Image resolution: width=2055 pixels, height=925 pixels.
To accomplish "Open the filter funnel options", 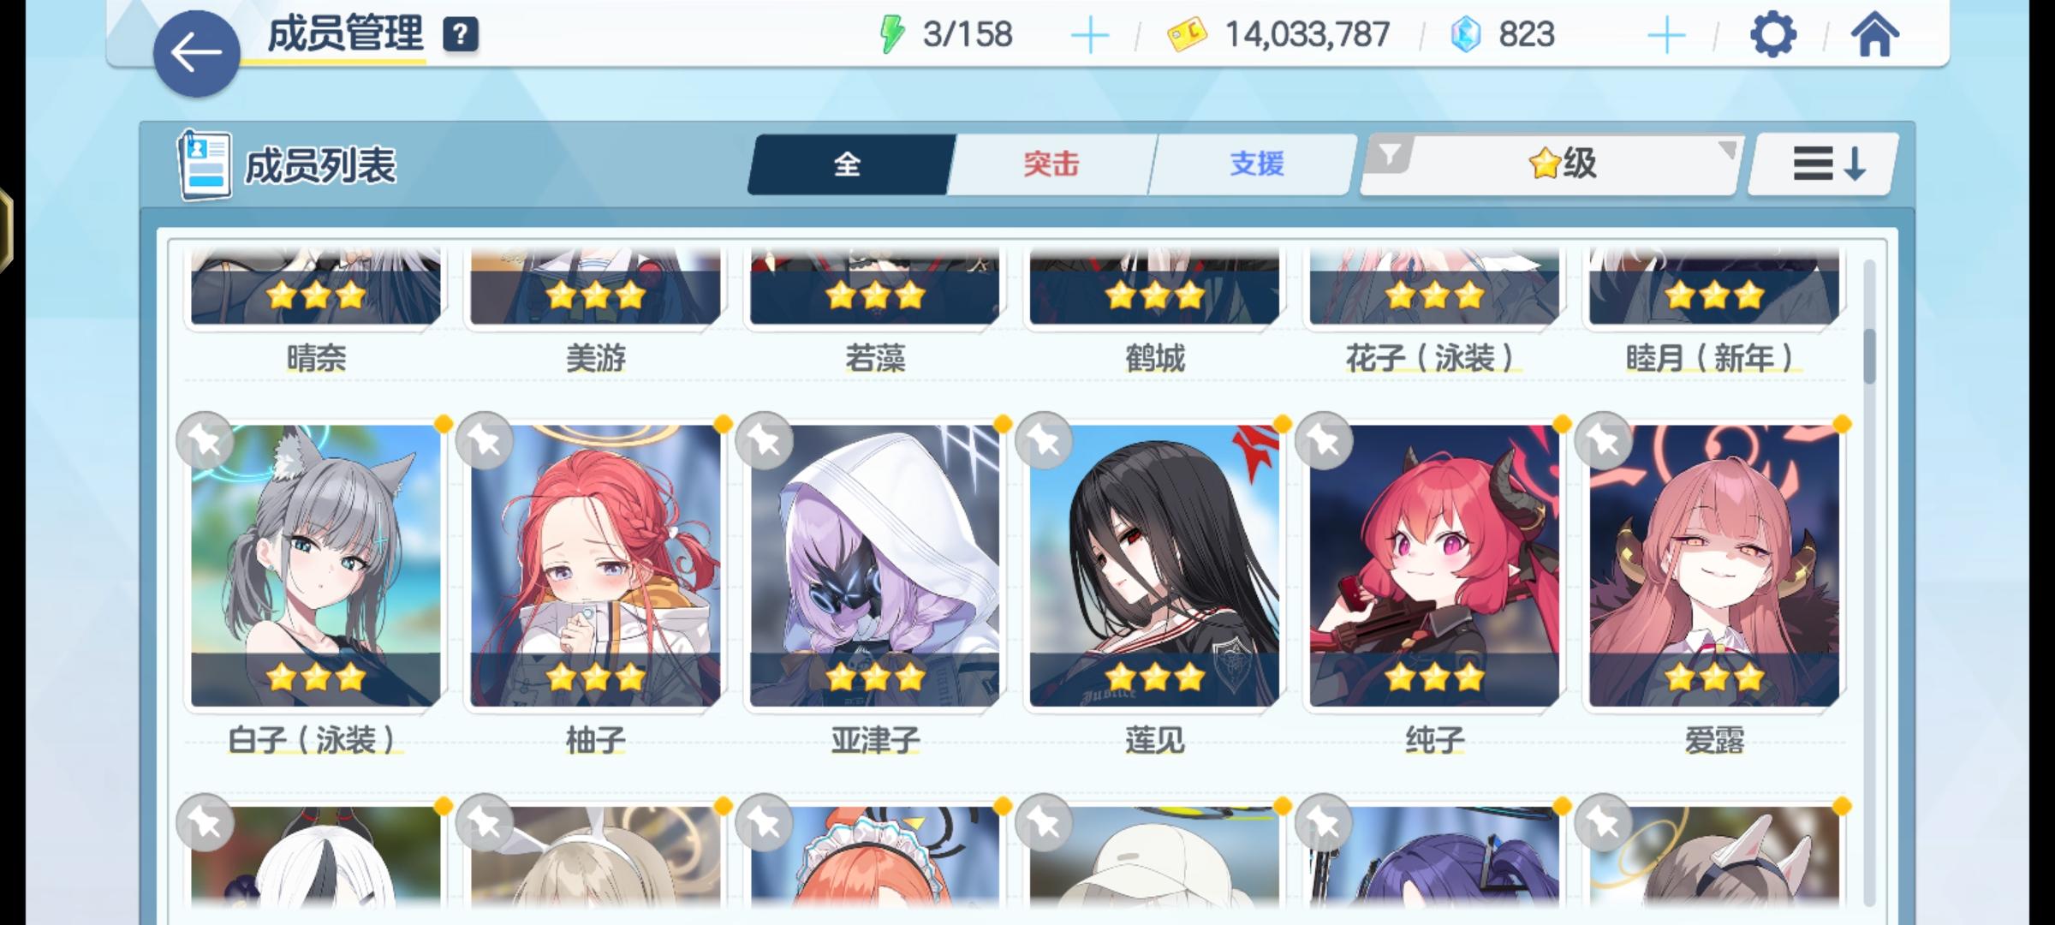I will coord(1389,156).
